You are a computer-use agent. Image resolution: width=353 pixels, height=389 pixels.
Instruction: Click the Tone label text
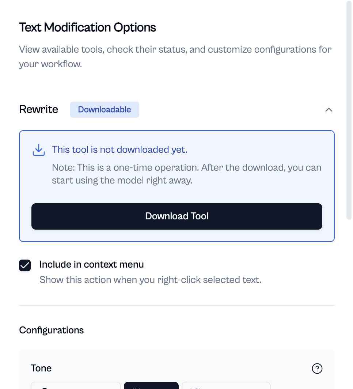point(41,368)
